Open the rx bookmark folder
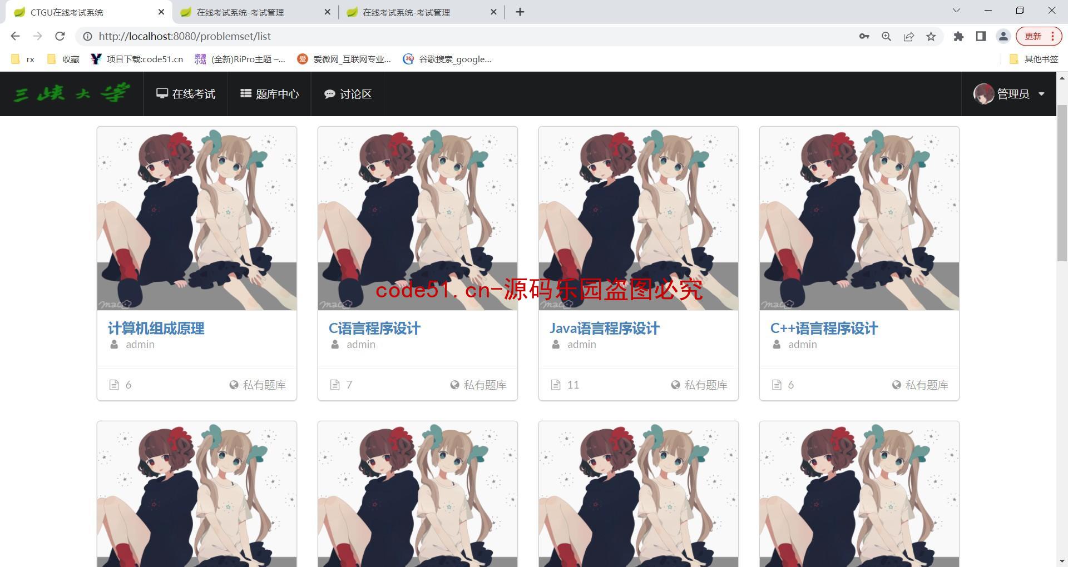 click(x=23, y=59)
